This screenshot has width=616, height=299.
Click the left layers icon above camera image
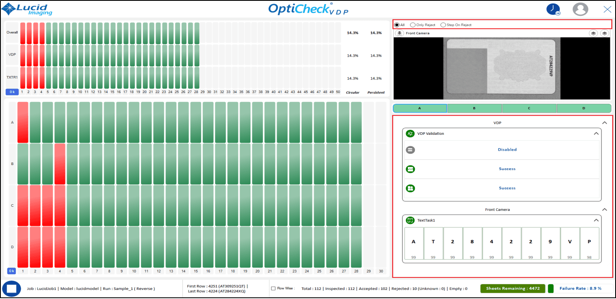coord(593,33)
